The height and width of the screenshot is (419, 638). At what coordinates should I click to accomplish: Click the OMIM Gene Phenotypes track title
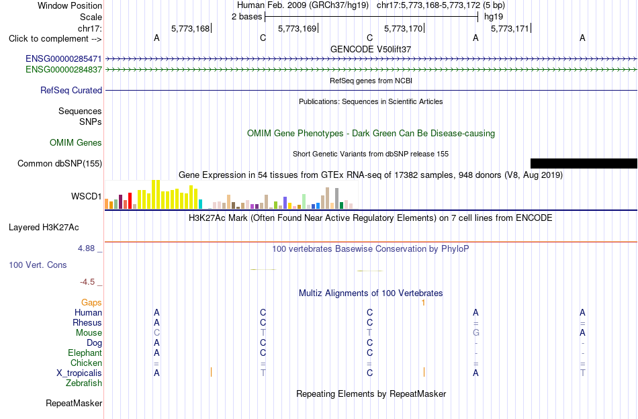coord(371,134)
